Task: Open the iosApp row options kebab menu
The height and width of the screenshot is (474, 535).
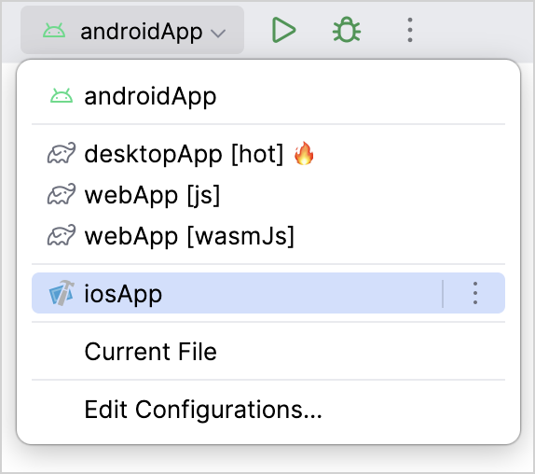Action: (x=475, y=293)
